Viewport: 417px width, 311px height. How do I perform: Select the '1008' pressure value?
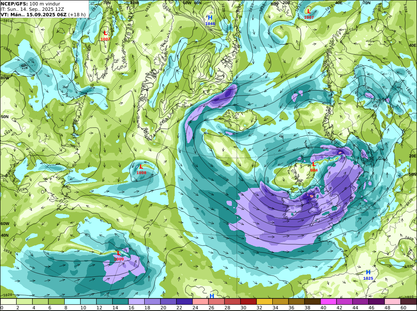pos(141,172)
